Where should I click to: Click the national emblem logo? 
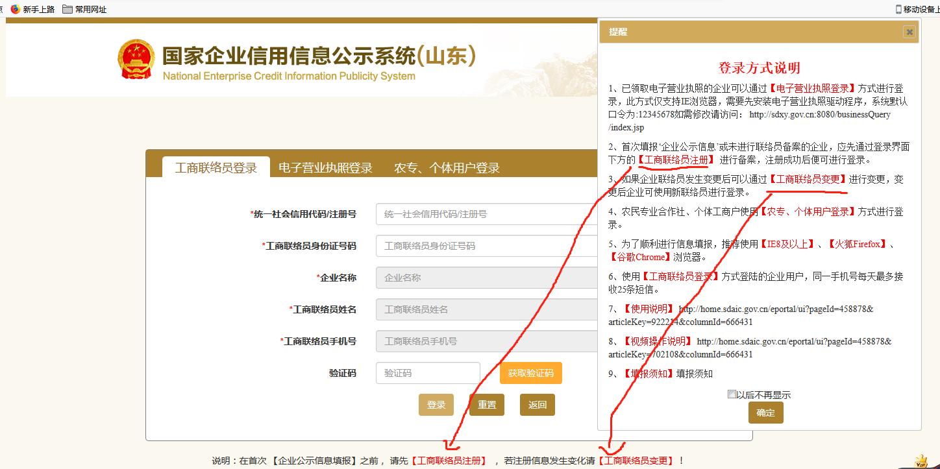135,59
